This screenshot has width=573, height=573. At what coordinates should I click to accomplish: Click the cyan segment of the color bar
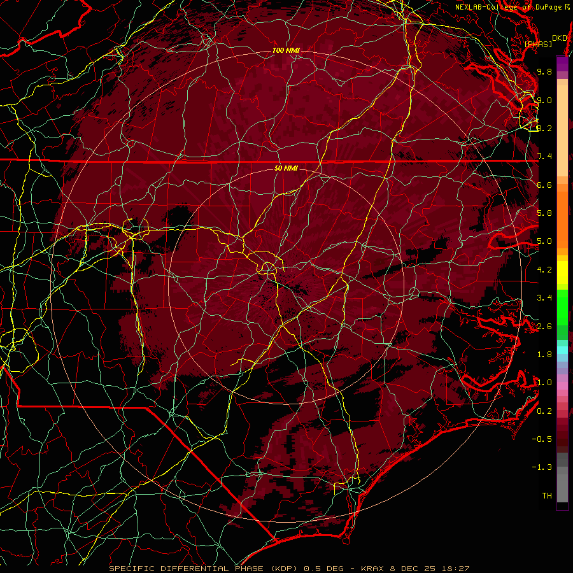coord(562,350)
